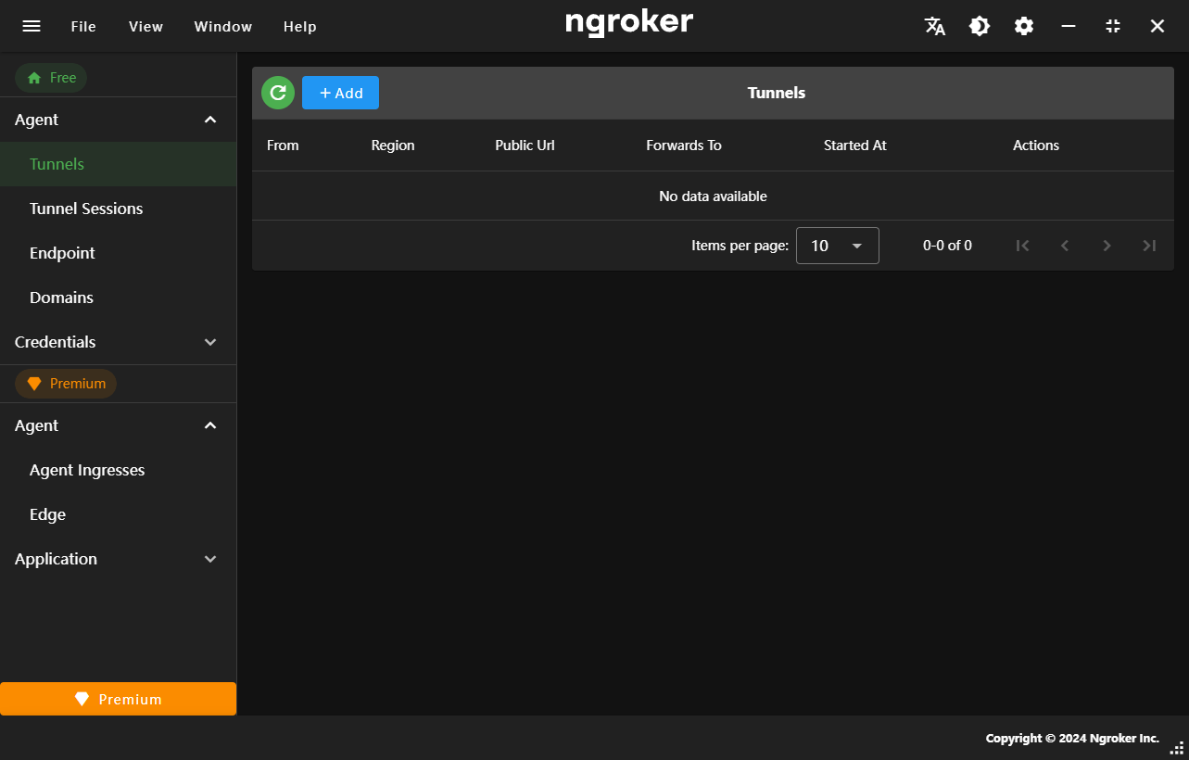The height and width of the screenshot is (760, 1189).
Task: Click the Copyright 2024 Ngroker Inc. text
Action: tap(1072, 739)
